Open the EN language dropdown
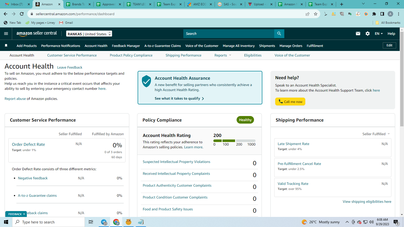This screenshot has height=227, width=404. 379,34
